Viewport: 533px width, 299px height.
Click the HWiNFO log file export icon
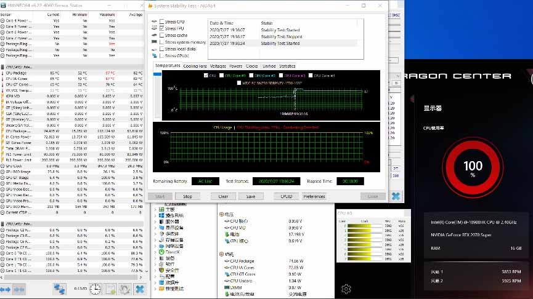pyautogui.click(x=110, y=289)
